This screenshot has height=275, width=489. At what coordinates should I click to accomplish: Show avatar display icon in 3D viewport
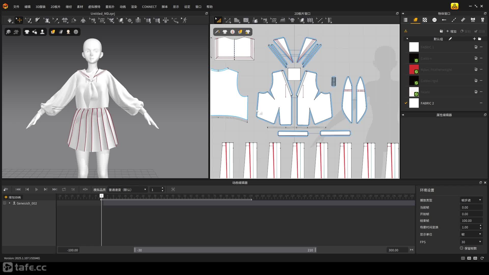42,32
